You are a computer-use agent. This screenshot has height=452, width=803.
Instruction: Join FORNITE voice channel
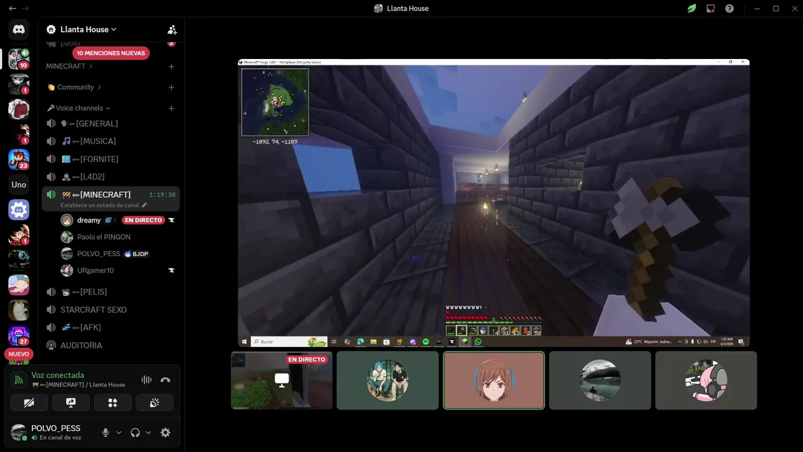pos(111,159)
